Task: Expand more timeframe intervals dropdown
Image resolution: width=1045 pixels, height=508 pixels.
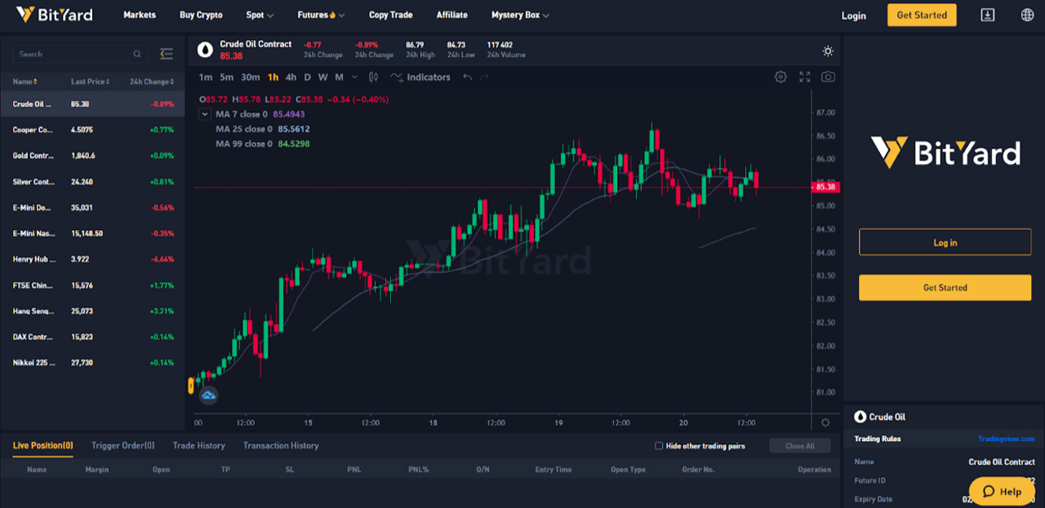Action: (354, 77)
